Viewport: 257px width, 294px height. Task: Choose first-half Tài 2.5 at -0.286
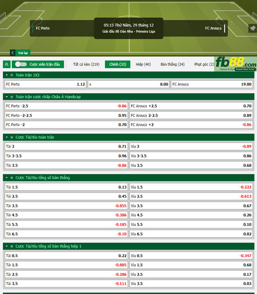click(66, 274)
